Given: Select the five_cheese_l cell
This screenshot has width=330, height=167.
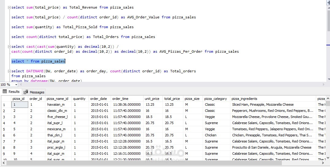Looking at the screenshot, I should click(x=58, y=117).
